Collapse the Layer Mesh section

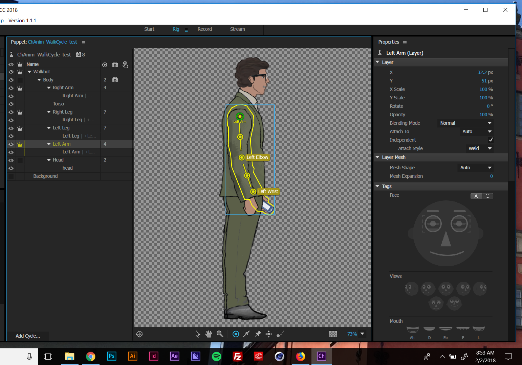(377, 157)
